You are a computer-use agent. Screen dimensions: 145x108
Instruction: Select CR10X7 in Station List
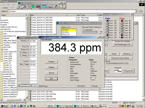click(x=69, y=30)
